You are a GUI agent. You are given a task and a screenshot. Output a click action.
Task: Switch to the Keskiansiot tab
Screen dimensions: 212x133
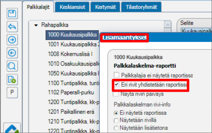click(x=72, y=7)
